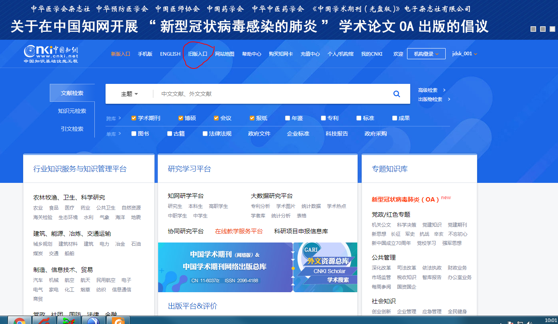Open 帮助中心
Screen dimensions: 558x324
(252, 54)
